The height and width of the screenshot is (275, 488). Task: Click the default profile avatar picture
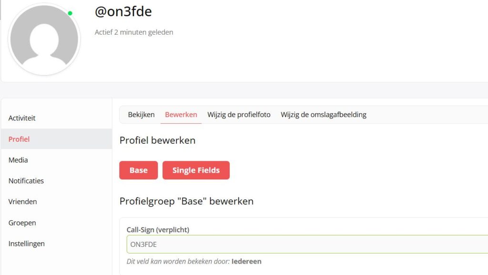coord(44,39)
